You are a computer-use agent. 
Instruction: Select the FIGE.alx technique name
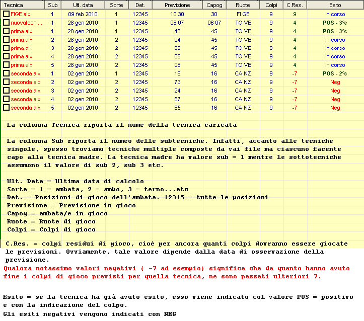tap(21, 14)
